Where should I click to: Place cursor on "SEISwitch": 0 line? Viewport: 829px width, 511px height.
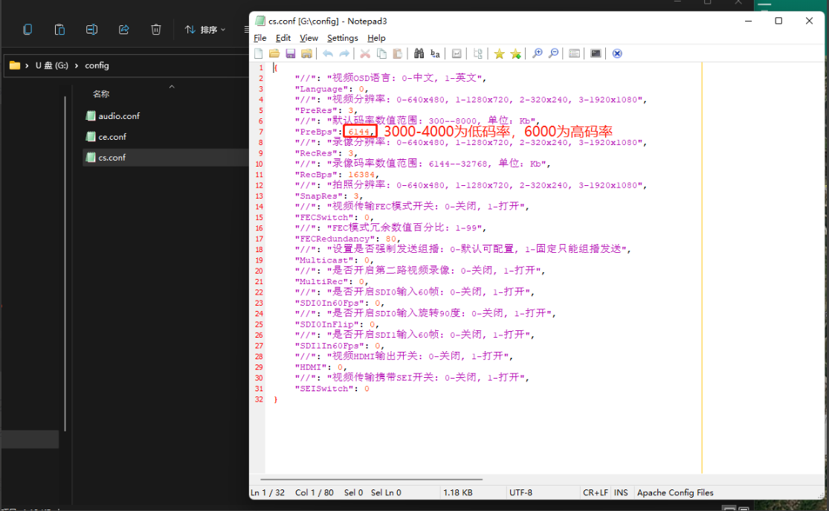pos(332,388)
